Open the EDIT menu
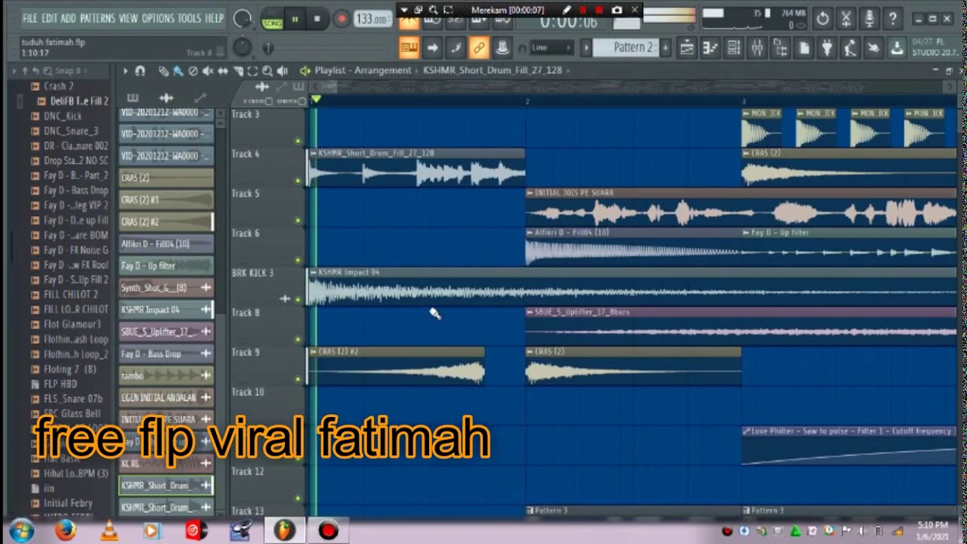Viewport: 967px width, 544px height. click(50, 18)
